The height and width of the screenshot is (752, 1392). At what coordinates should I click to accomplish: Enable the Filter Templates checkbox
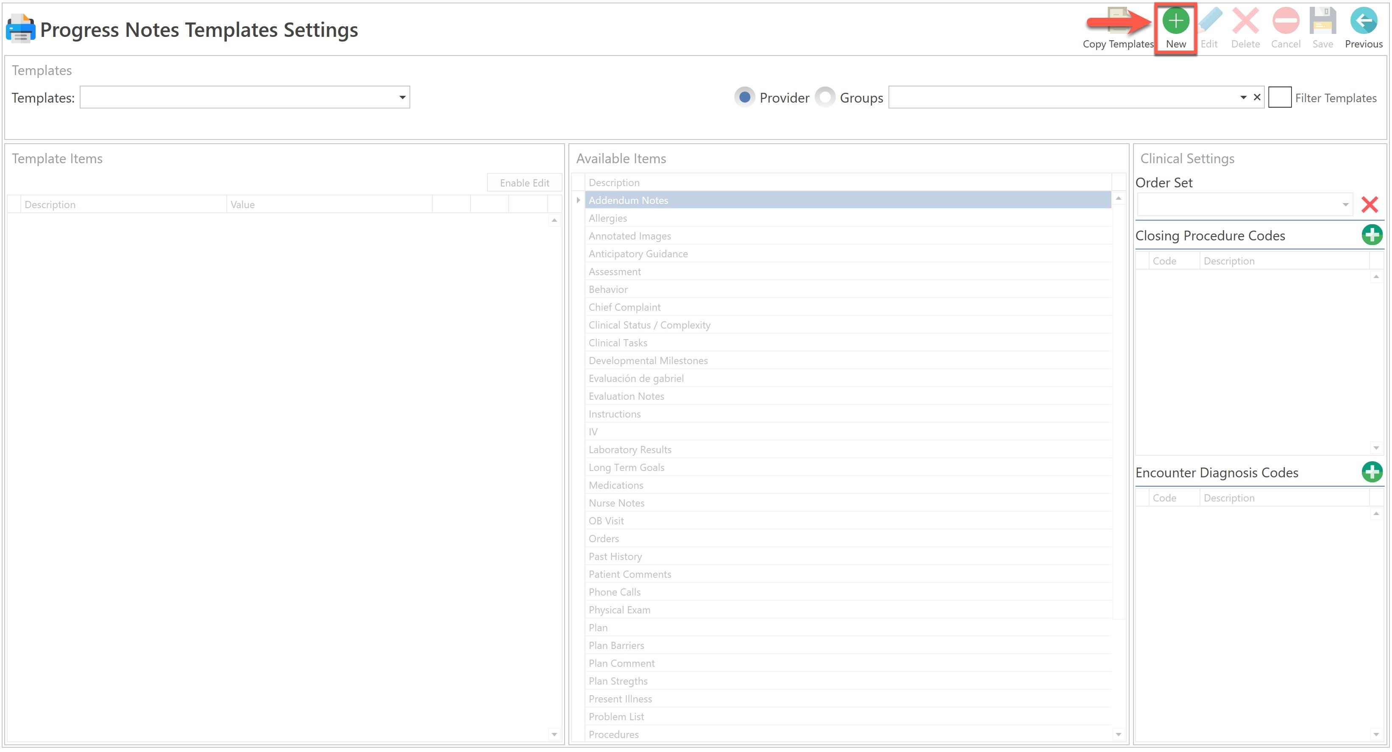1279,97
